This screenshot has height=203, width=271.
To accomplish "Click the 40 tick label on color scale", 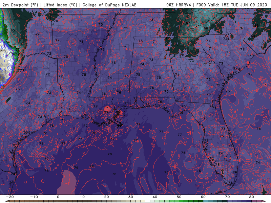I will click(x=155, y=197).
